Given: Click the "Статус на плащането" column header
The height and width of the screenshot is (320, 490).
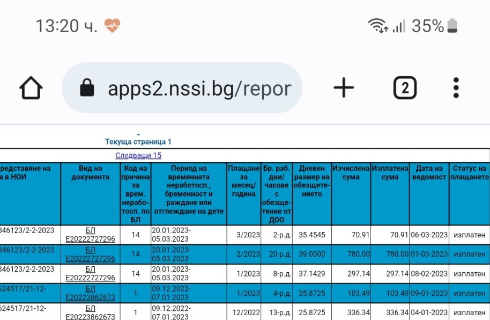Looking at the screenshot, I should click(469, 173).
